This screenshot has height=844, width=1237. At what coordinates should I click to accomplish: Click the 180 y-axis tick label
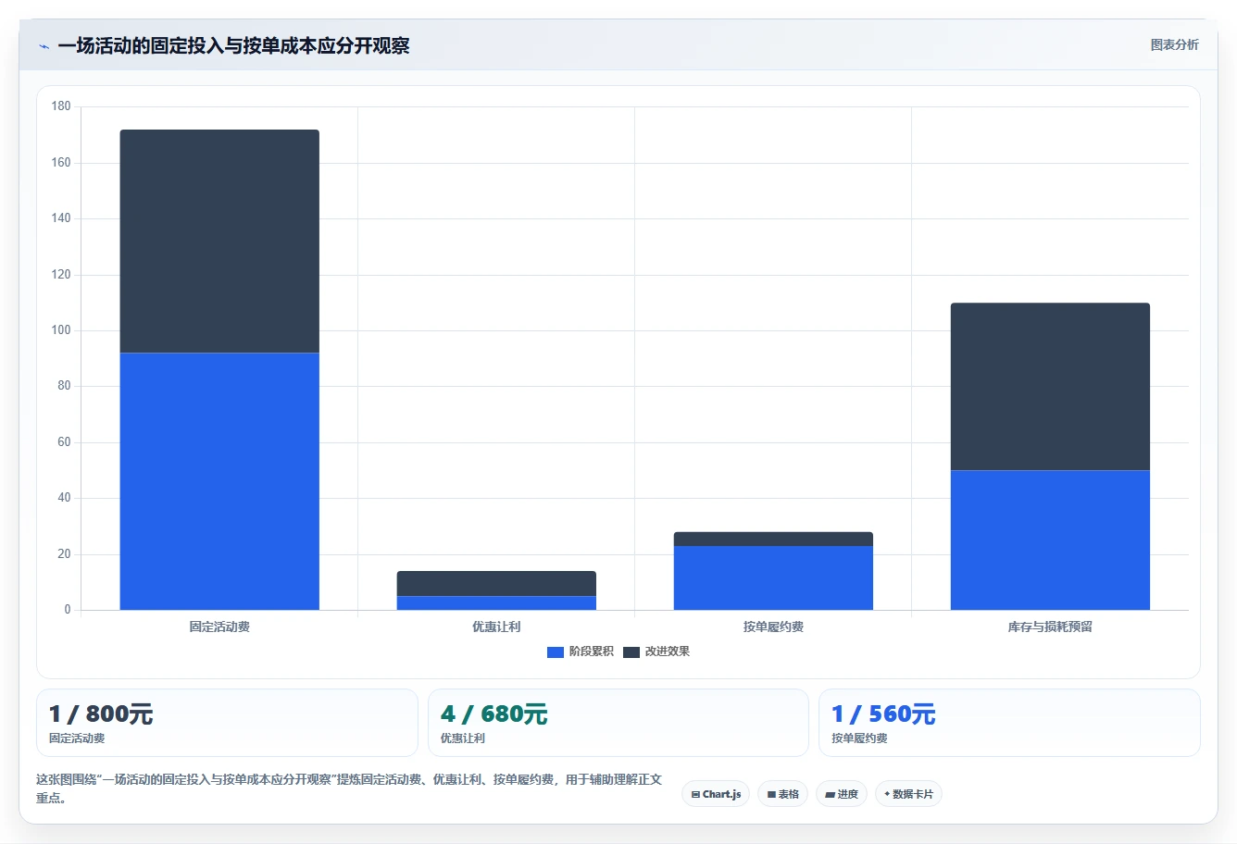61,106
